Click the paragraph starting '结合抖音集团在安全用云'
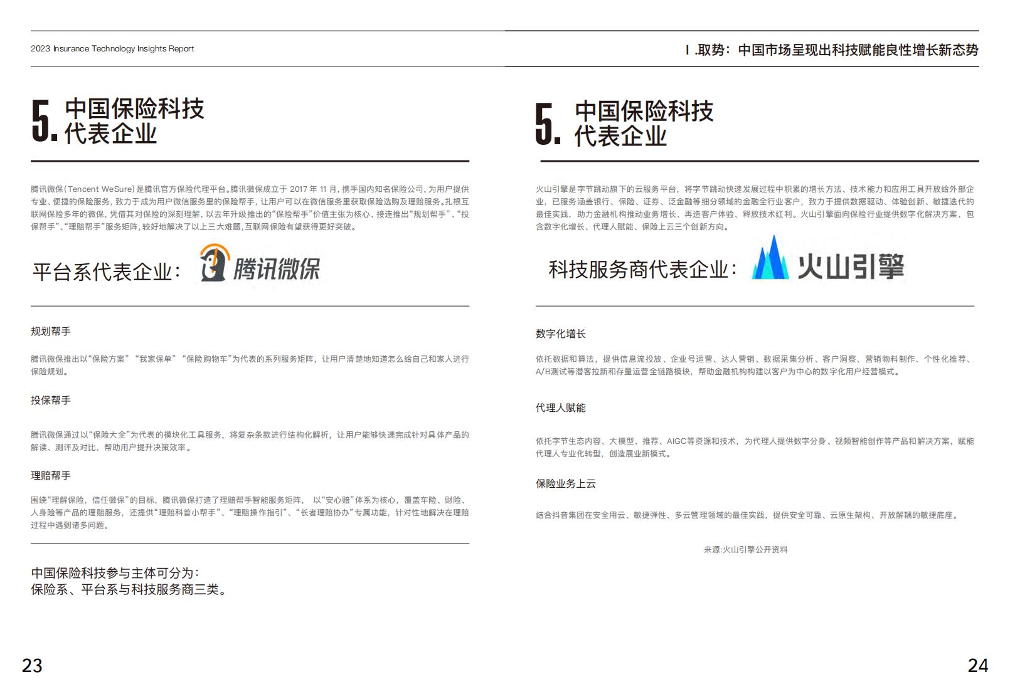Screen dimensions: 1010x689 point(747,515)
